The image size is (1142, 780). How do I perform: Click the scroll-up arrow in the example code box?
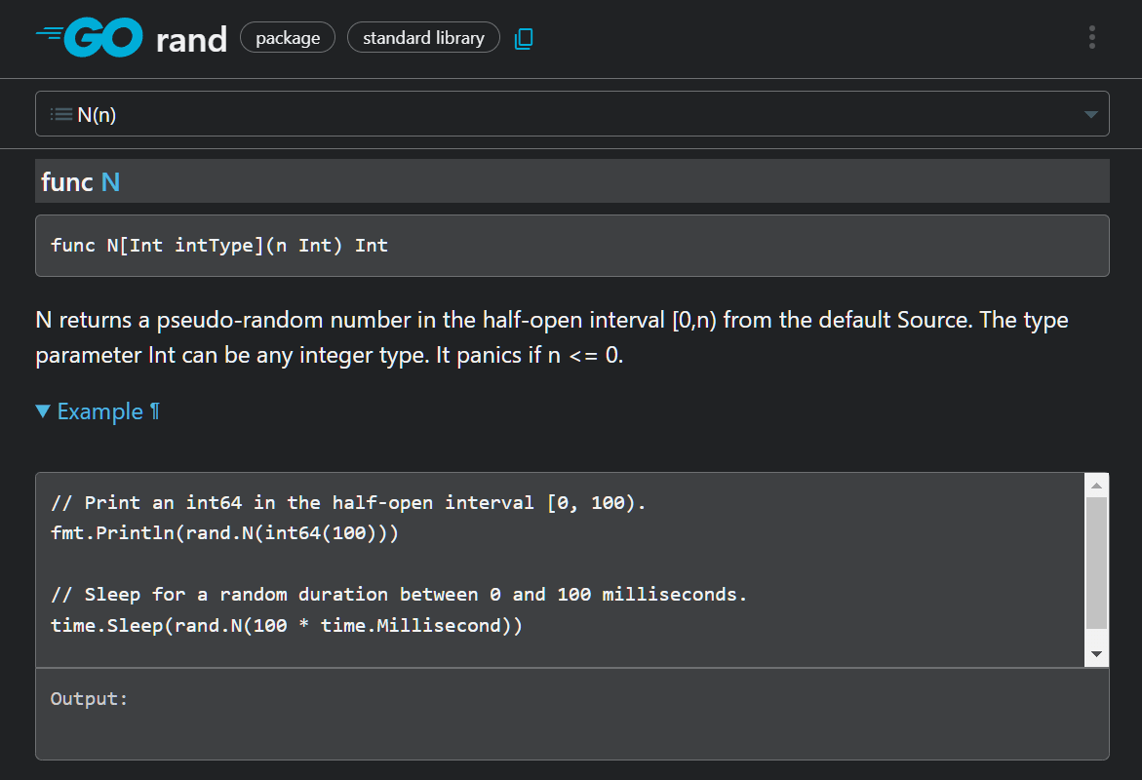coord(1096,485)
